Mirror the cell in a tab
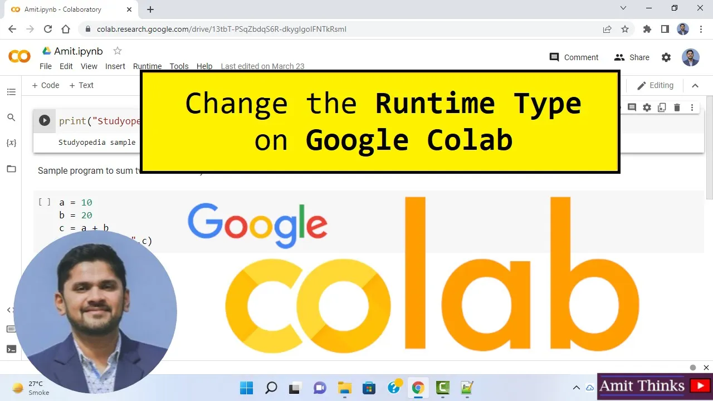The image size is (713, 401). 662,107
